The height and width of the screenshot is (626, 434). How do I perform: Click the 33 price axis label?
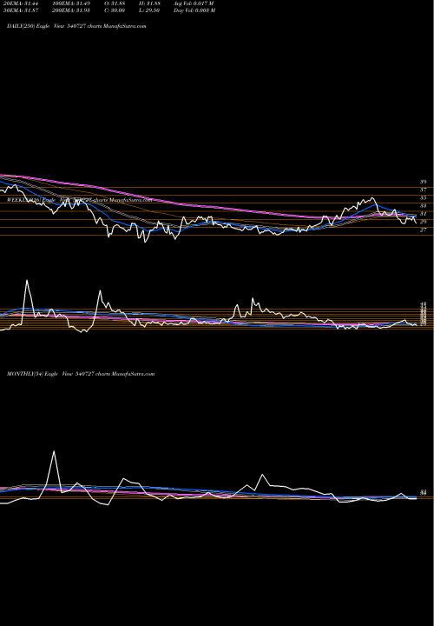[423, 205]
